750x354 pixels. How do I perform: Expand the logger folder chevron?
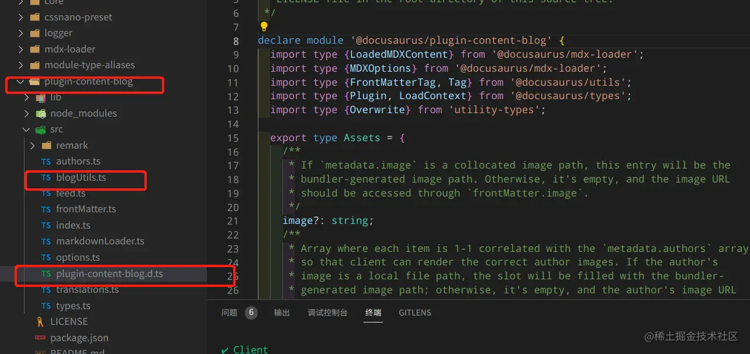point(21,33)
